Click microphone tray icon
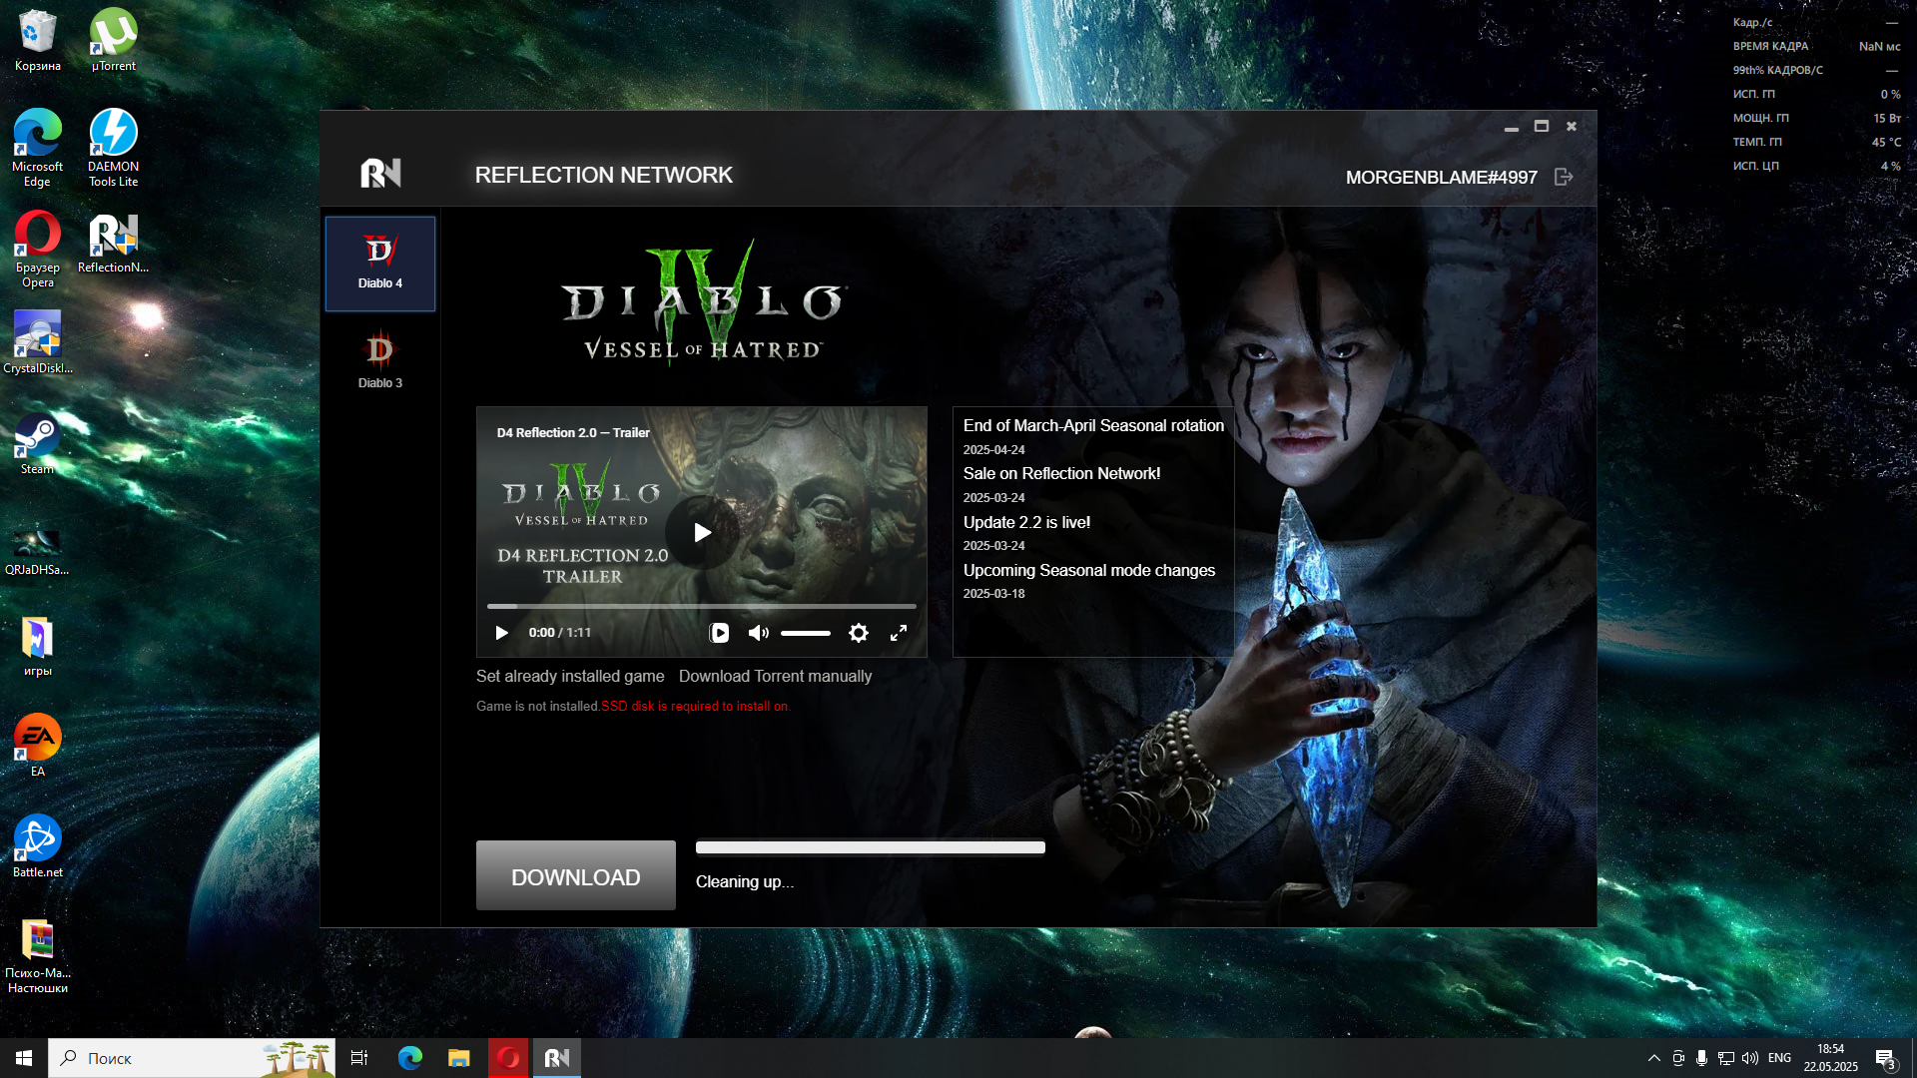 [x=1701, y=1058]
